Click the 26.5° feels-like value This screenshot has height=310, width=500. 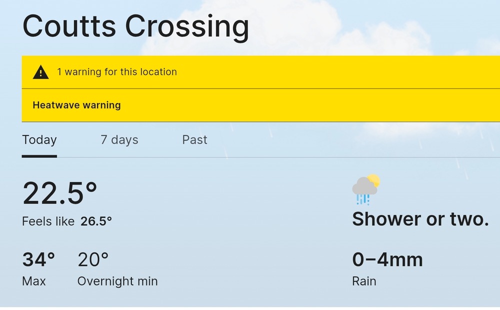click(96, 221)
